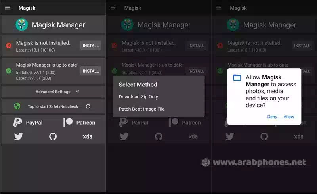Tap 'Installed: v7.1.1 (203)' text, left screen

[36, 73]
